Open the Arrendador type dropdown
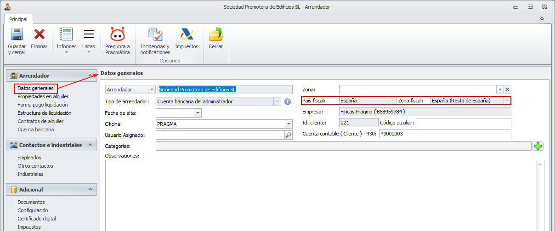Image resolution: width=555 pixels, height=231 pixels. coord(152,90)
